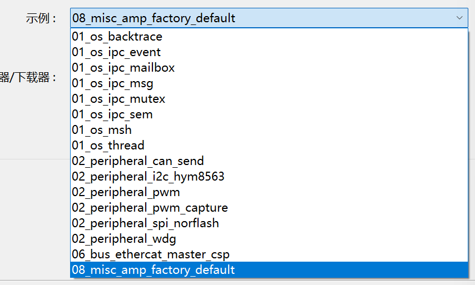Select 02_peripheral_i2c_hym8563 in the list
Screen dimensions: 475x285
[x=148, y=177]
